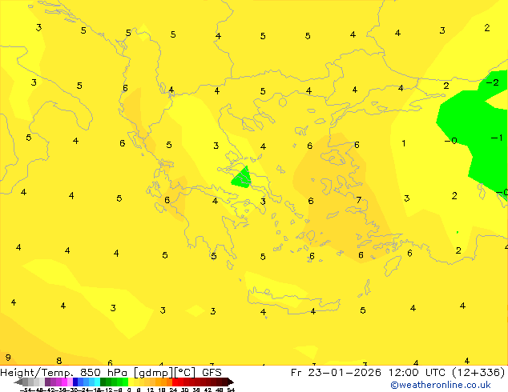Click the weatheronline.co.uk copyright link

click(x=441, y=385)
